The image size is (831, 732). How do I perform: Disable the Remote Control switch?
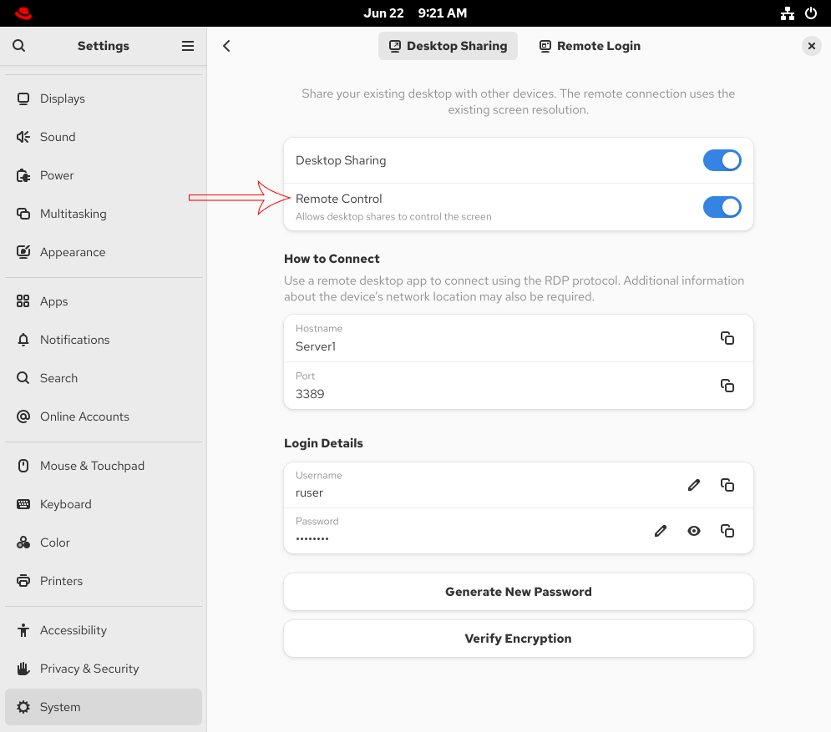tap(722, 207)
